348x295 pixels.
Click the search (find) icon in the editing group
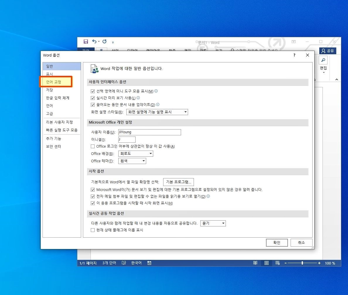point(323,60)
